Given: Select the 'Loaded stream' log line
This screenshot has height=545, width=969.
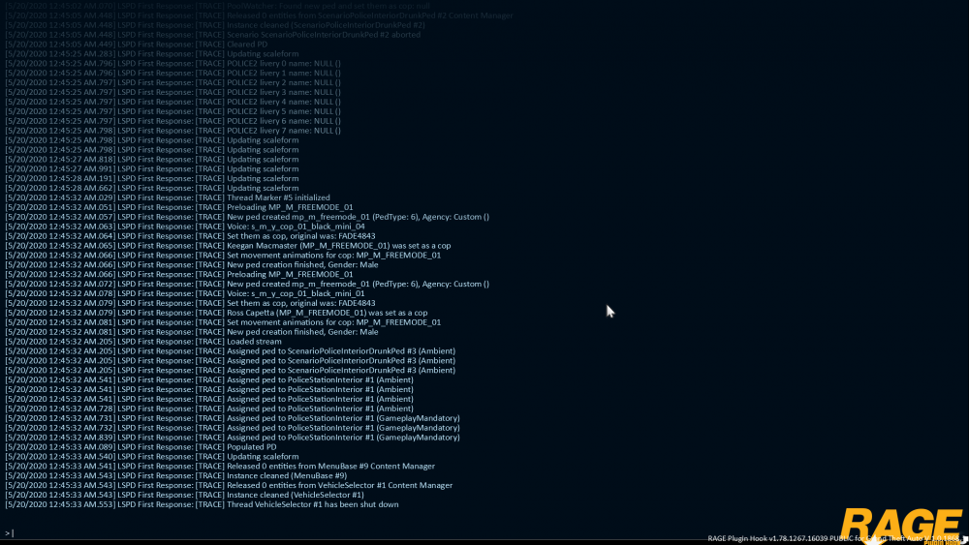Looking at the screenshot, I should (x=143, y=342).
